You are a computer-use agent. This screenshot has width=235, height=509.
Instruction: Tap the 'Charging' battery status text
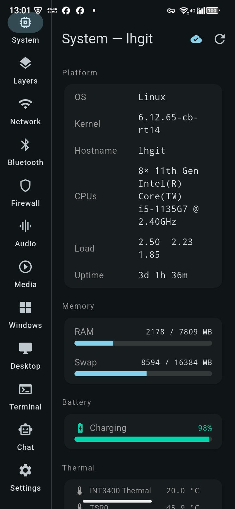pos(108,428)
